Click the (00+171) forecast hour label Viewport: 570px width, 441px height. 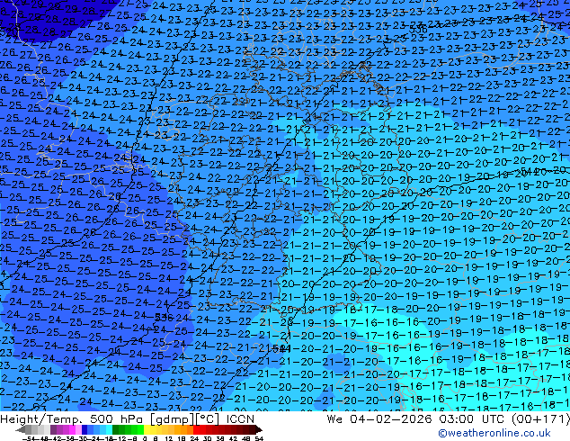click(541, 419)
